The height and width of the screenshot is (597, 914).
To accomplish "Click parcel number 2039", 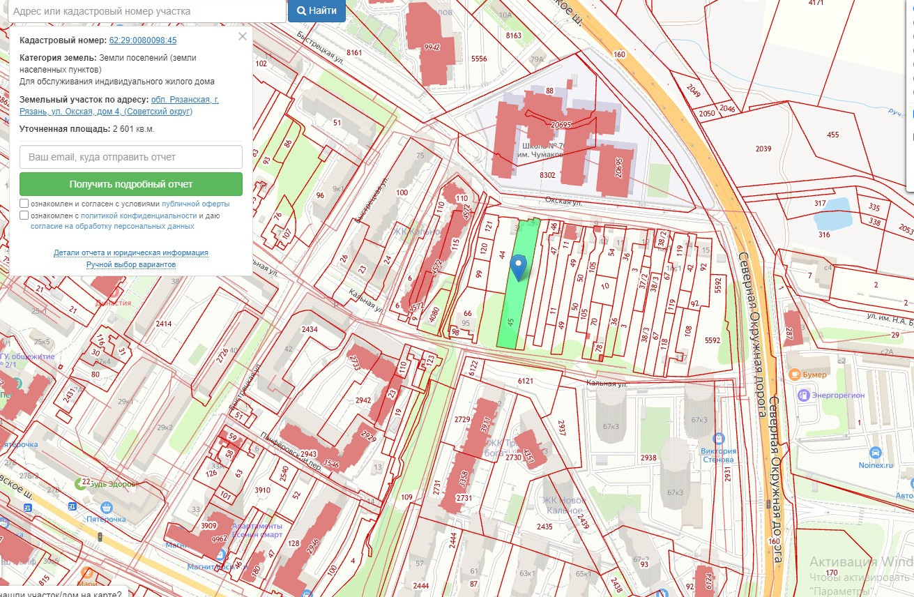I will point(763,149).
